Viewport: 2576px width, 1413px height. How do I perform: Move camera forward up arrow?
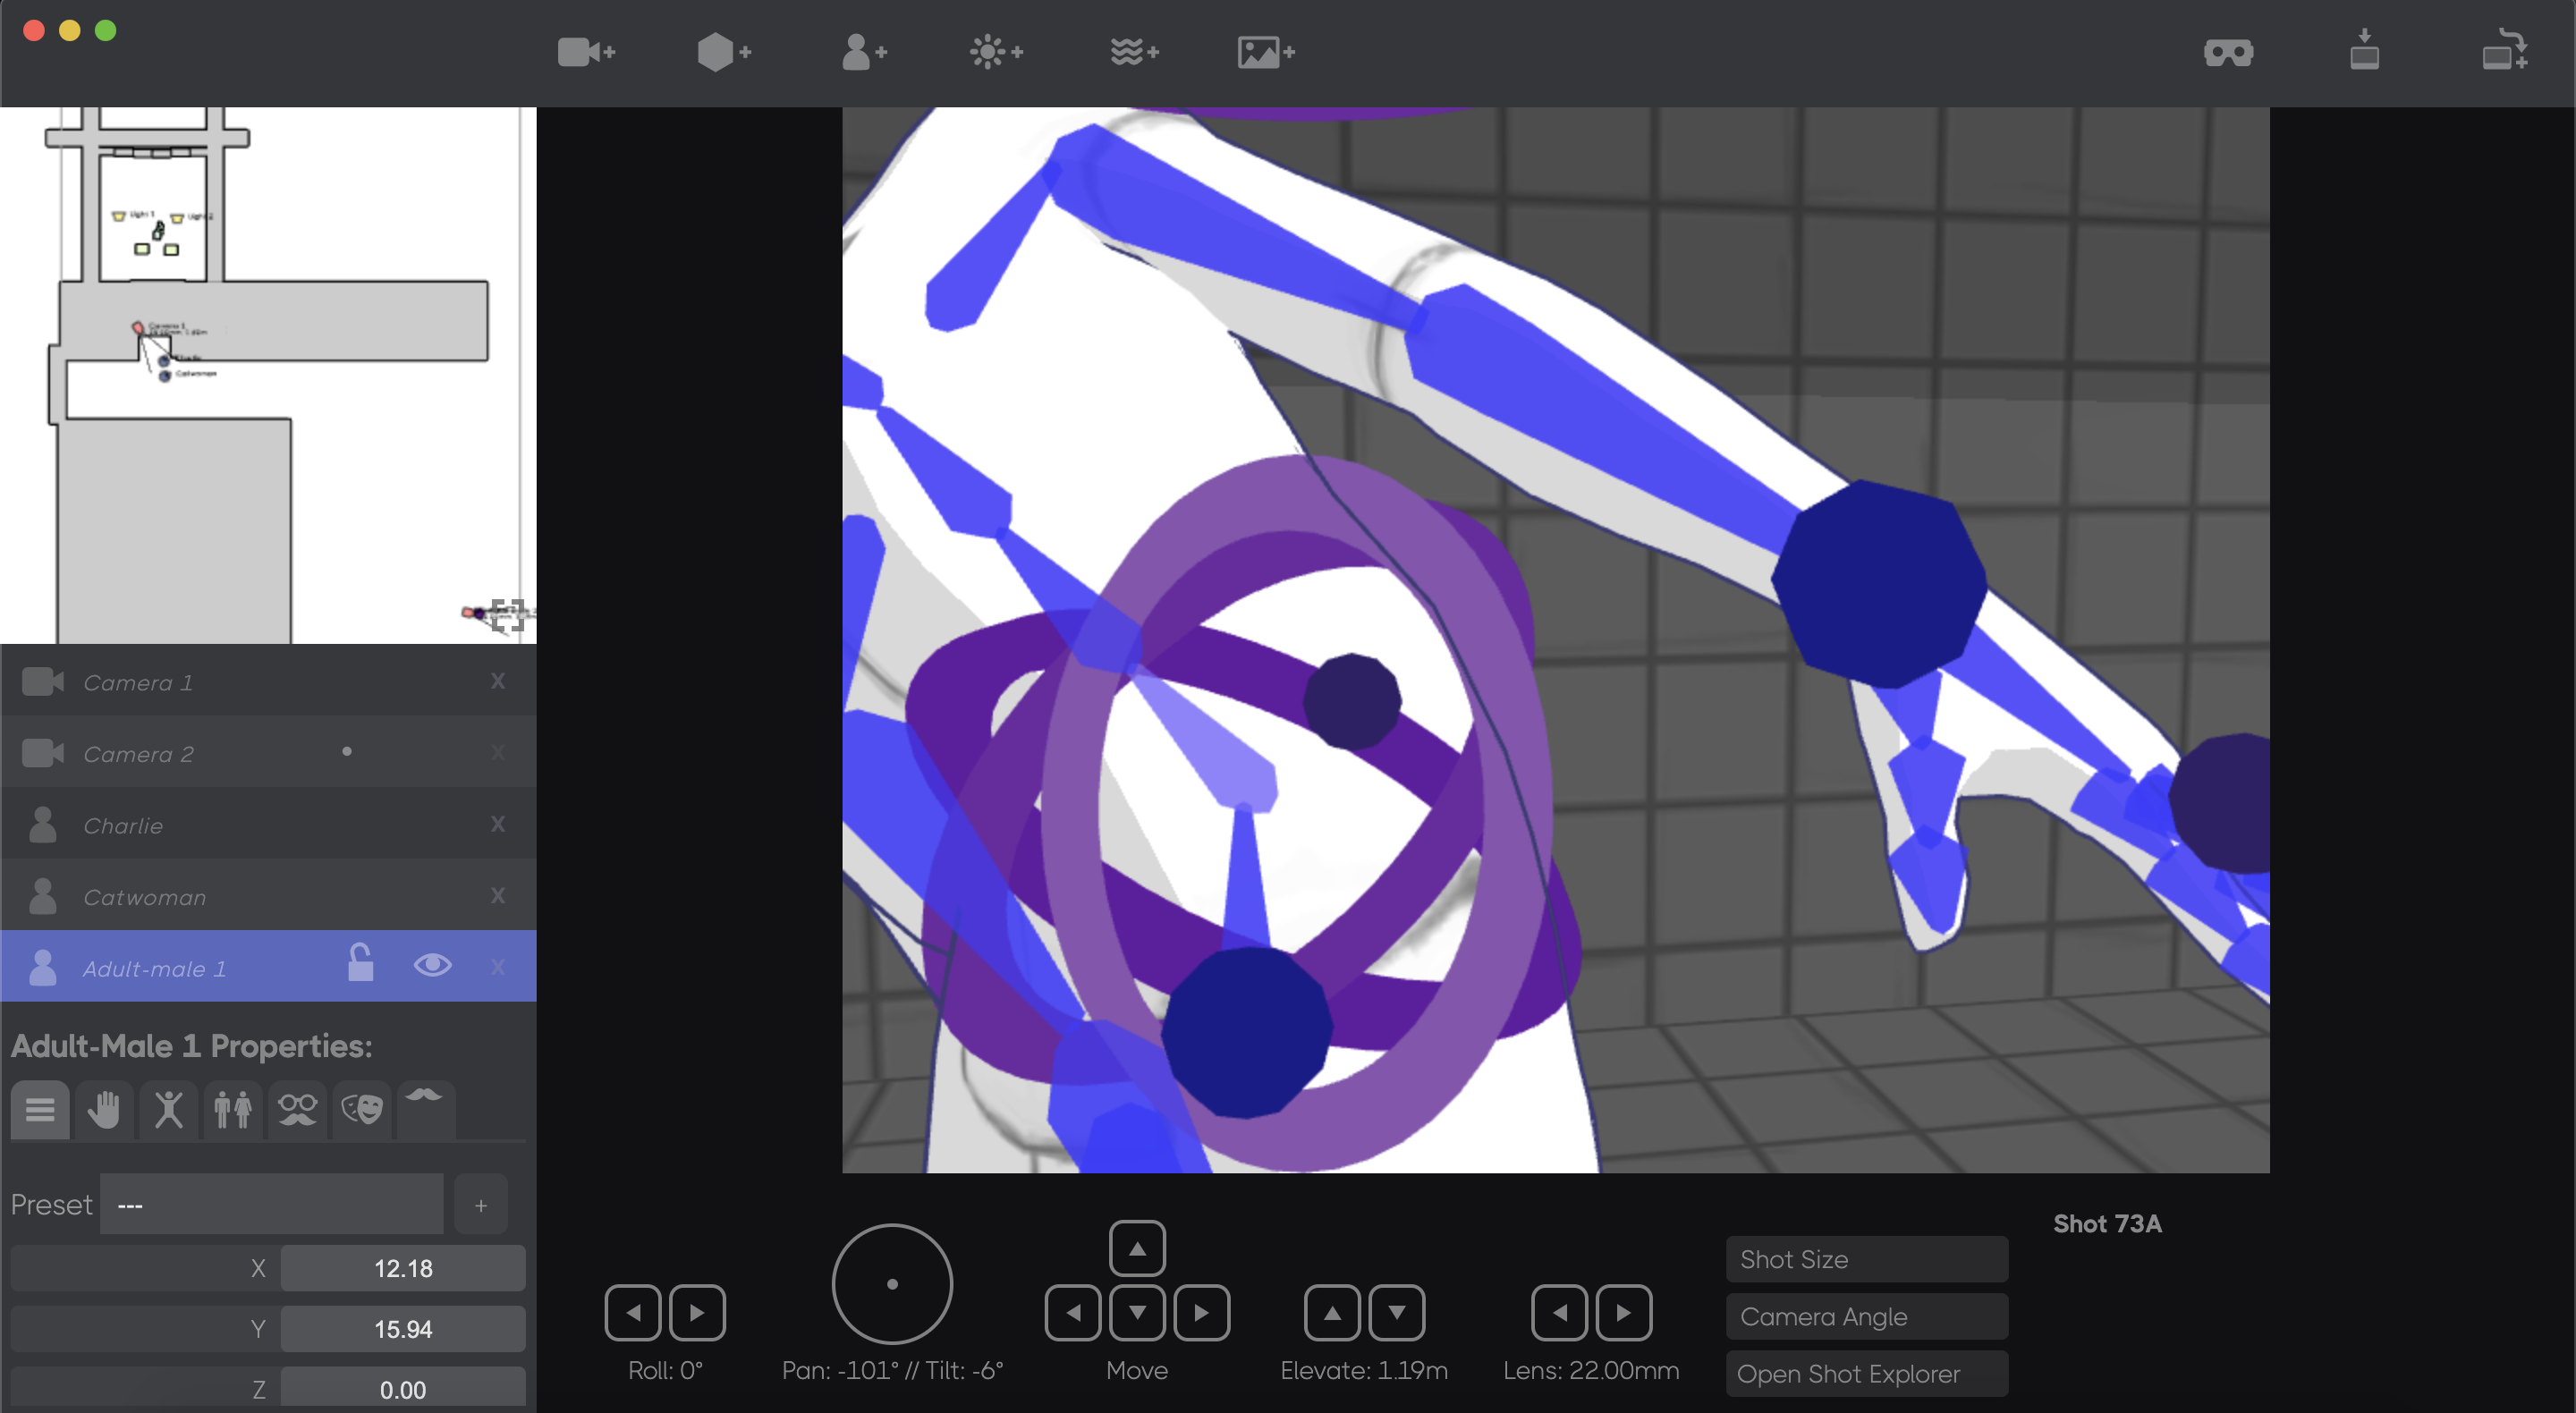tap(1138, 1248)
